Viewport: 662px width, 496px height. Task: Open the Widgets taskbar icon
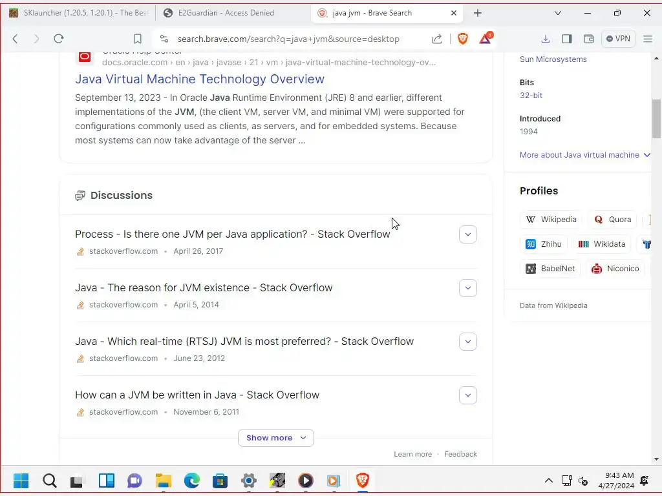[107, 480]
